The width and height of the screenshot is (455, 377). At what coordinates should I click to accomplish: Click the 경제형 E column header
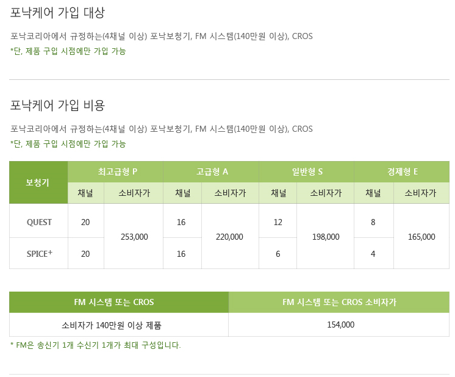tap(401, 172)
